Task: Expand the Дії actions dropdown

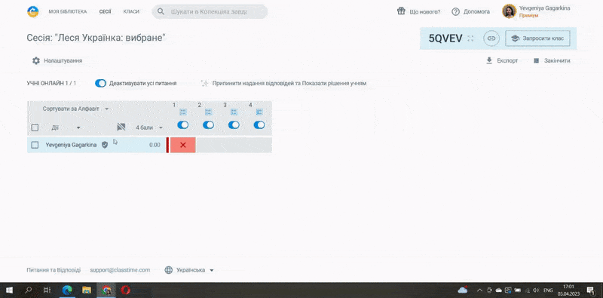Action: coord(66,127)
